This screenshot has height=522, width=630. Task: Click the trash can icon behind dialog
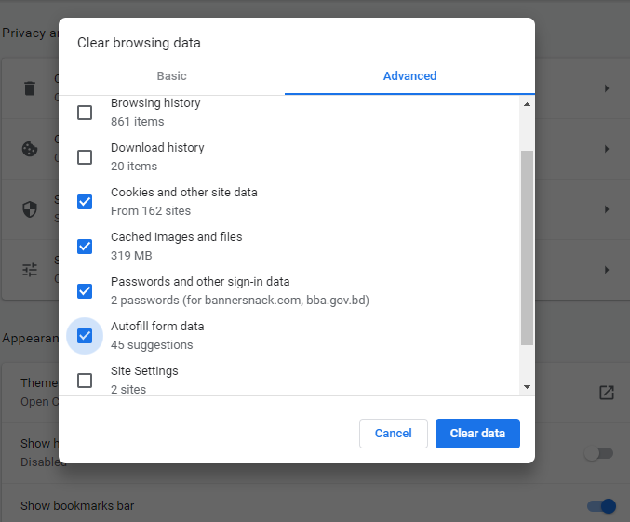coord(30,88)
